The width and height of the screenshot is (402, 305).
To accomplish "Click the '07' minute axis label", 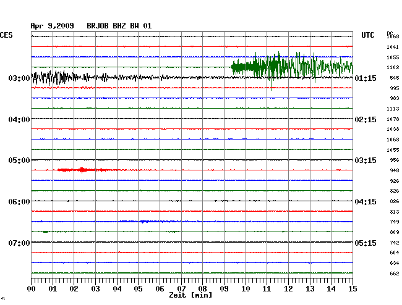I will click(x=181, y=289).
